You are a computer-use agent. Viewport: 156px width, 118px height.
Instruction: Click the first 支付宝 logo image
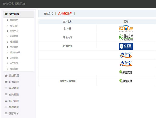(x=126, y=55)
